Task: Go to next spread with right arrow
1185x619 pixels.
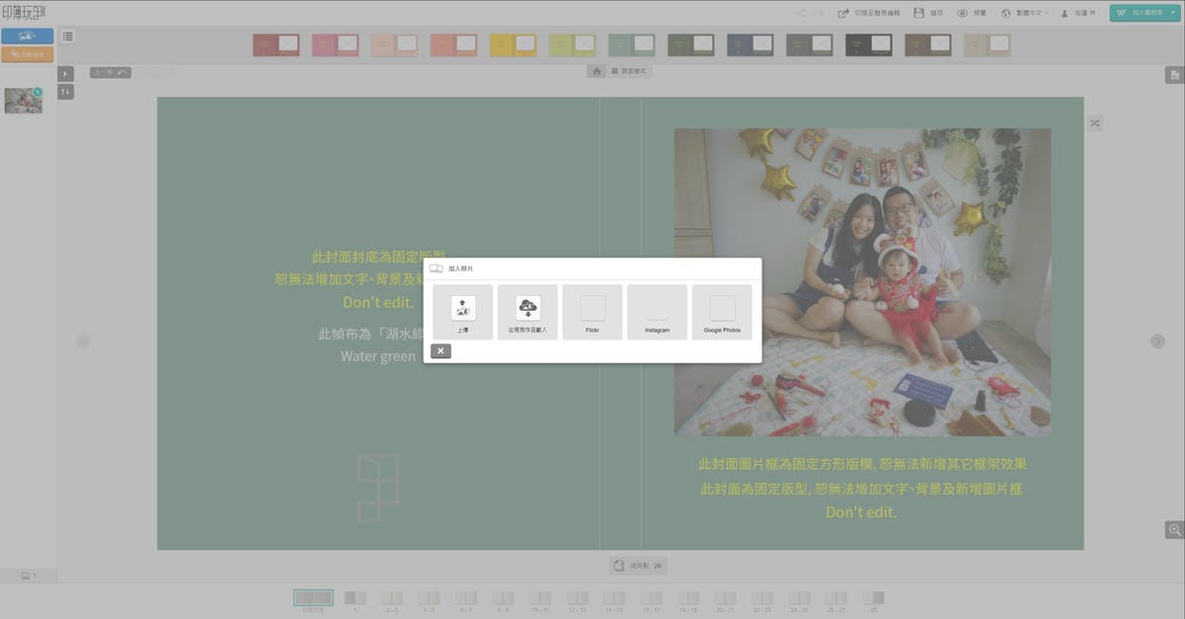Action: click(x=1157, y=341)
